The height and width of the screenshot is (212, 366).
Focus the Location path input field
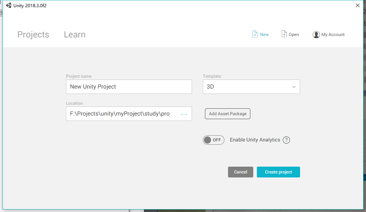(129, 114)
